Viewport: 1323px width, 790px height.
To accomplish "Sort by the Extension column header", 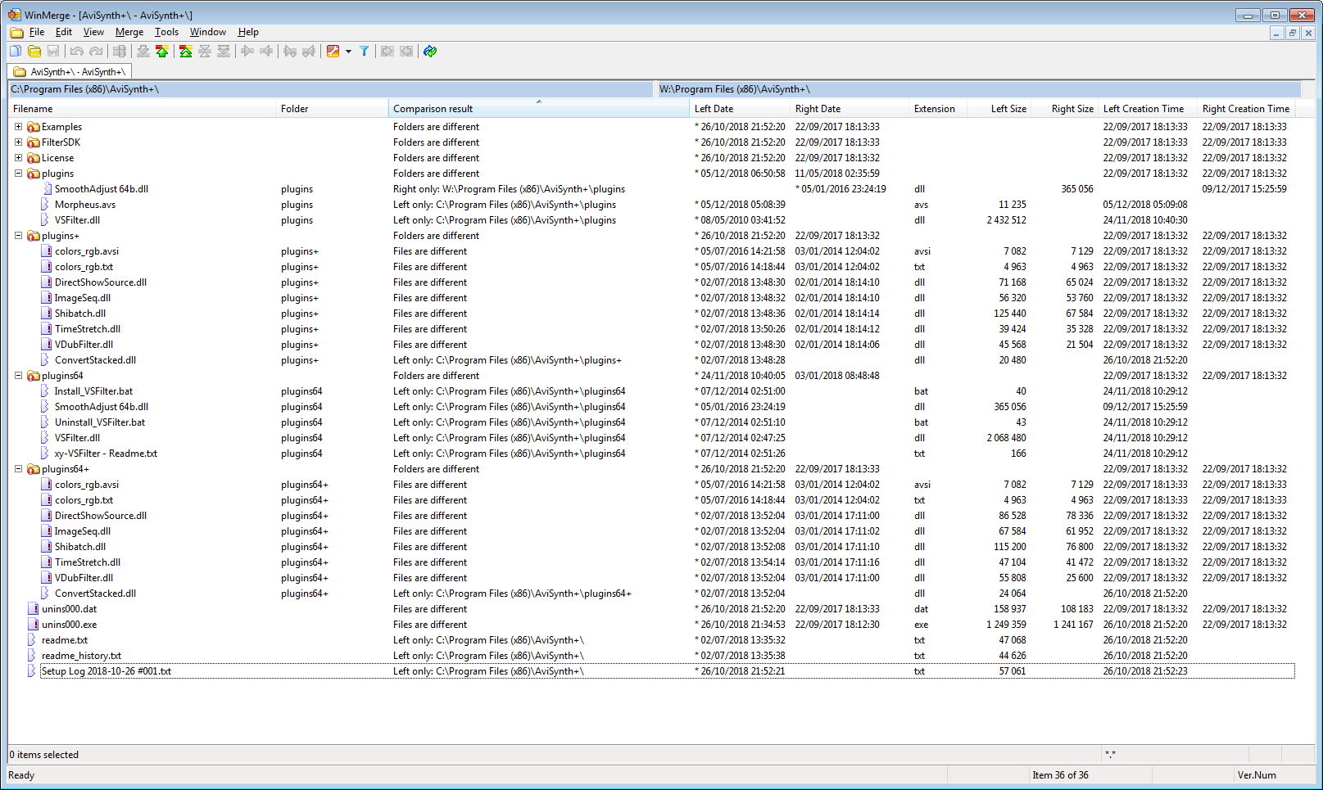I will tap(938, 109).
